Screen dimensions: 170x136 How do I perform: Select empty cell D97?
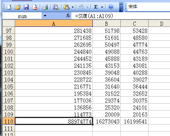click(159, 31)
